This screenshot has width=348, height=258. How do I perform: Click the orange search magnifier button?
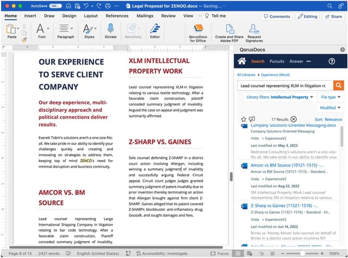click(338, 85)
